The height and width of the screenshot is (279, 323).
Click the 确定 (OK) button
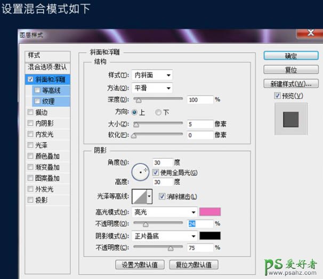tap(290, 56)
